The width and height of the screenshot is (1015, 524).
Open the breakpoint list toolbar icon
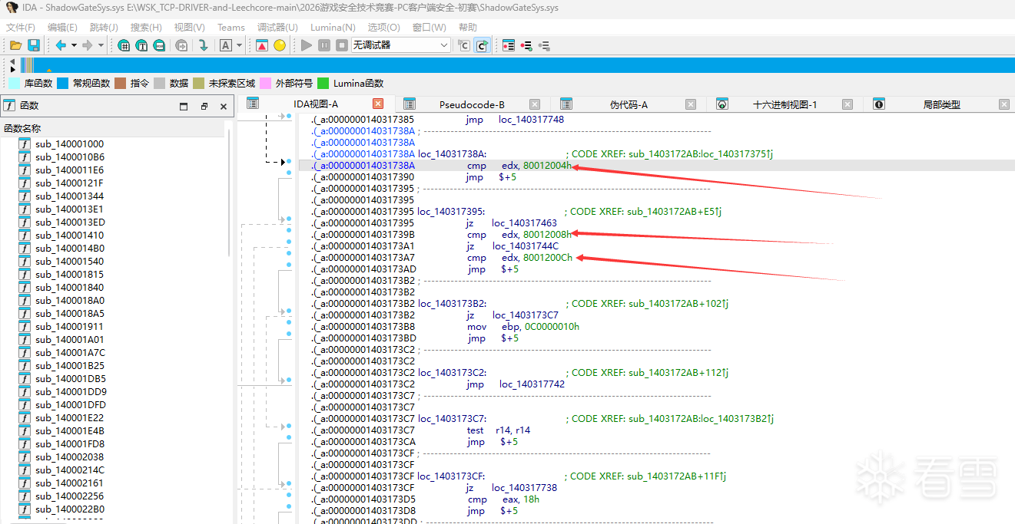(509, 45)
